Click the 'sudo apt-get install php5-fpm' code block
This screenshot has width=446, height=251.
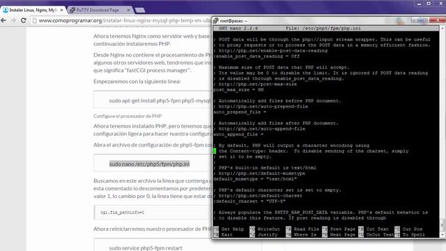click(153, 100)
